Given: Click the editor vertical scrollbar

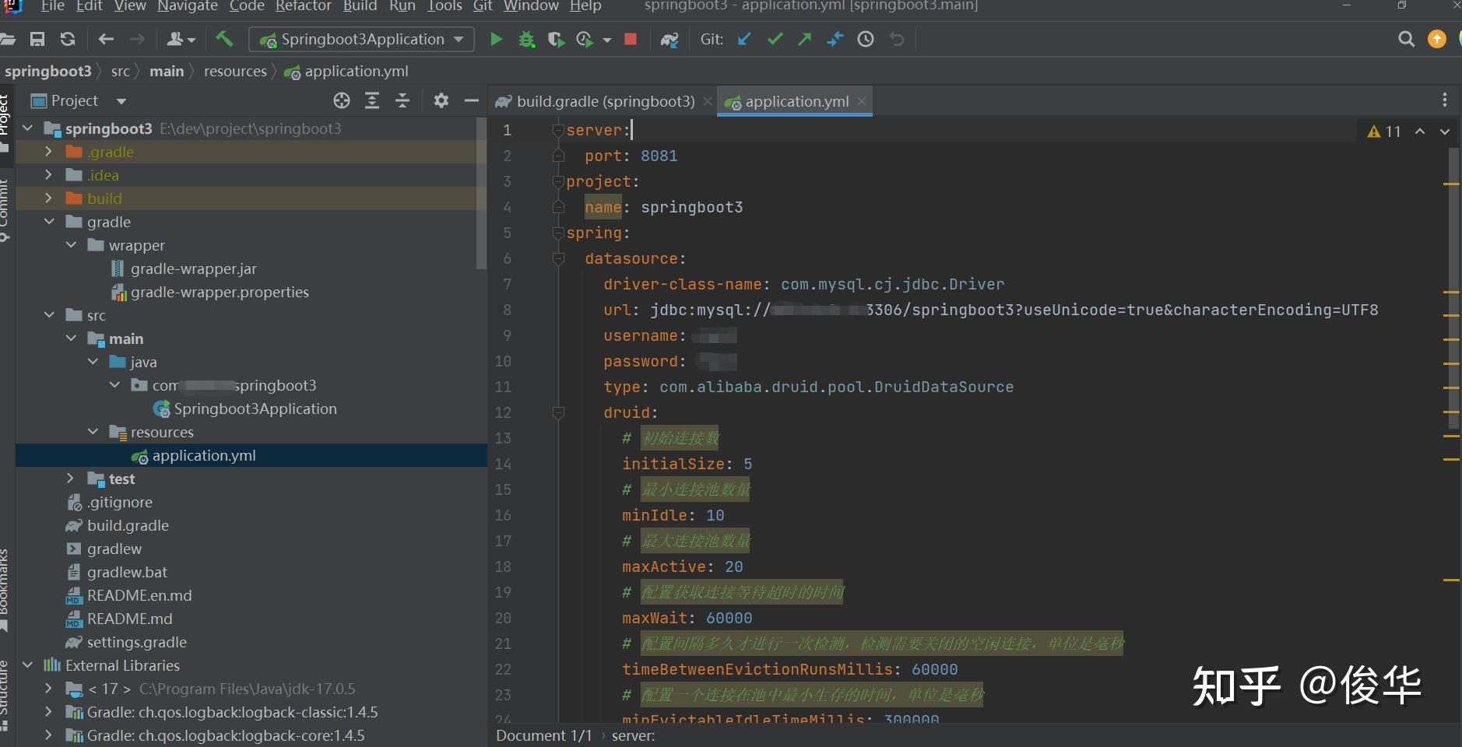Looking at the screenshot, I should [x=1453, y=288].
